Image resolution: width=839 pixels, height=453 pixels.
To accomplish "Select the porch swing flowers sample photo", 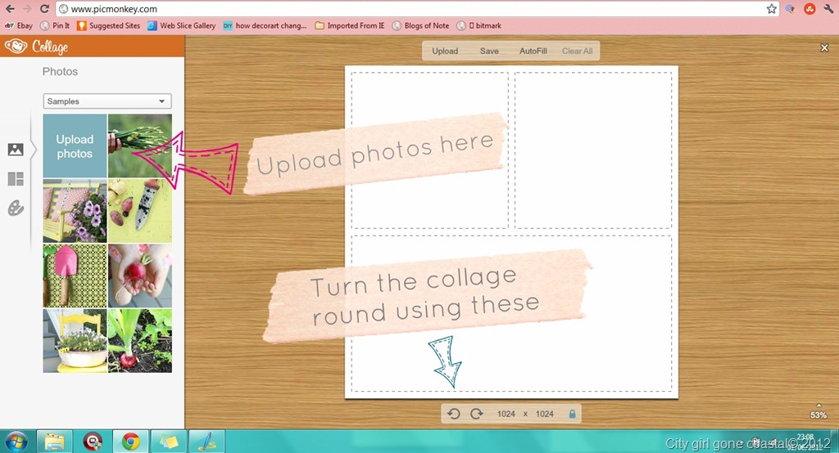I will pos(75,211).
